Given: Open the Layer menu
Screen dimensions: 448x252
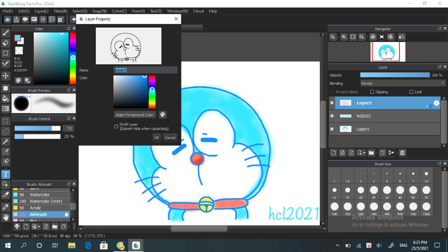Looking at the screenshot, I should click(x=42, y=11).
